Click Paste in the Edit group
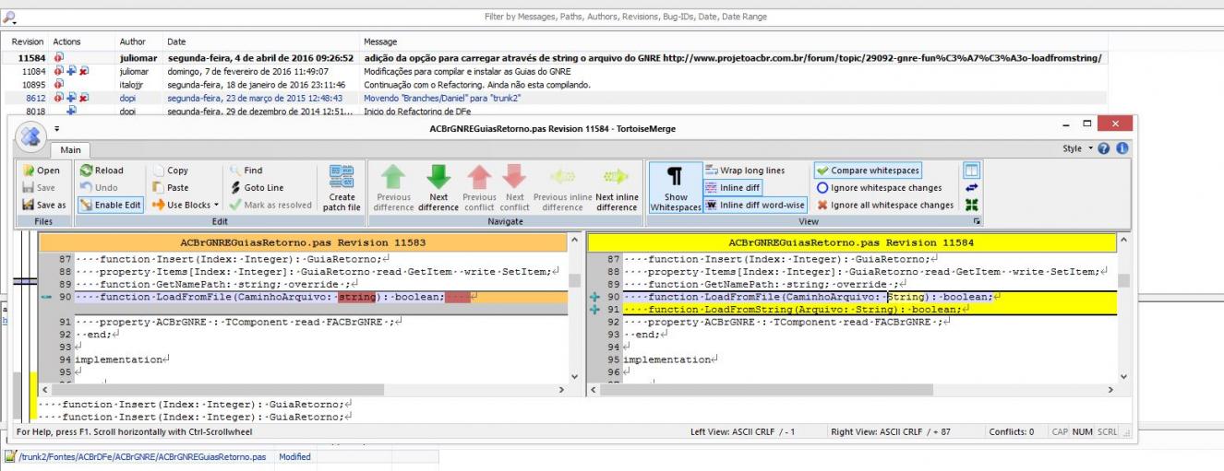The width and height of the screenshot is (1224, 471). click(170, 187)
